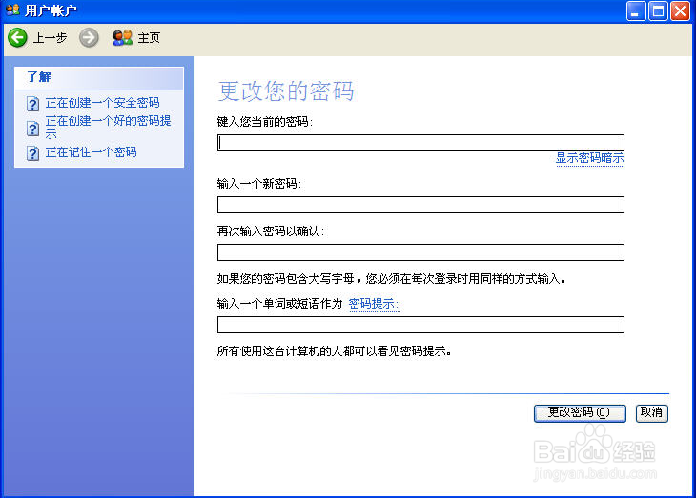696x498 pixels.
Task: Click help icon beside 正在记住一个密码
Action: point(32,153)
